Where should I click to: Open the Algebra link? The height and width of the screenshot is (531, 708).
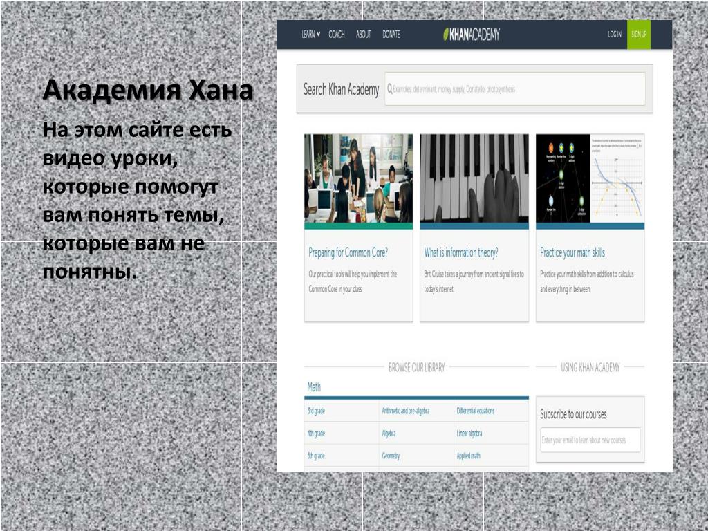389,434
